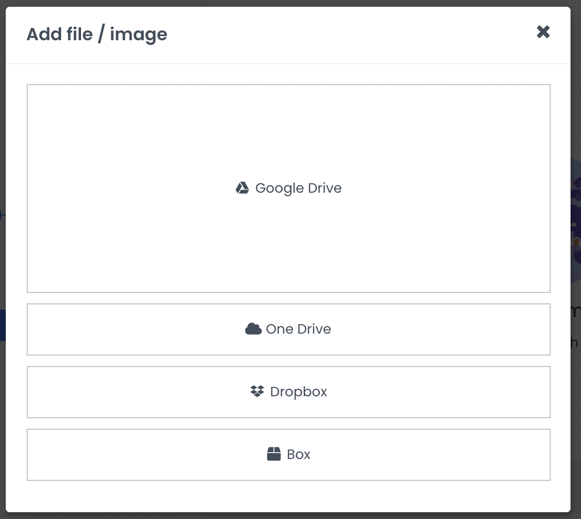The width and height of the screenshot is (581, 519).
Task: Click the empty header area beside the title
Action: point(340,34)
